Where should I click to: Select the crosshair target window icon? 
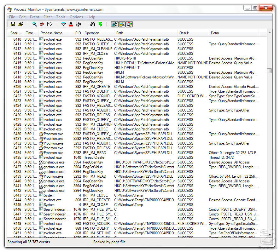tap(78, 24)
